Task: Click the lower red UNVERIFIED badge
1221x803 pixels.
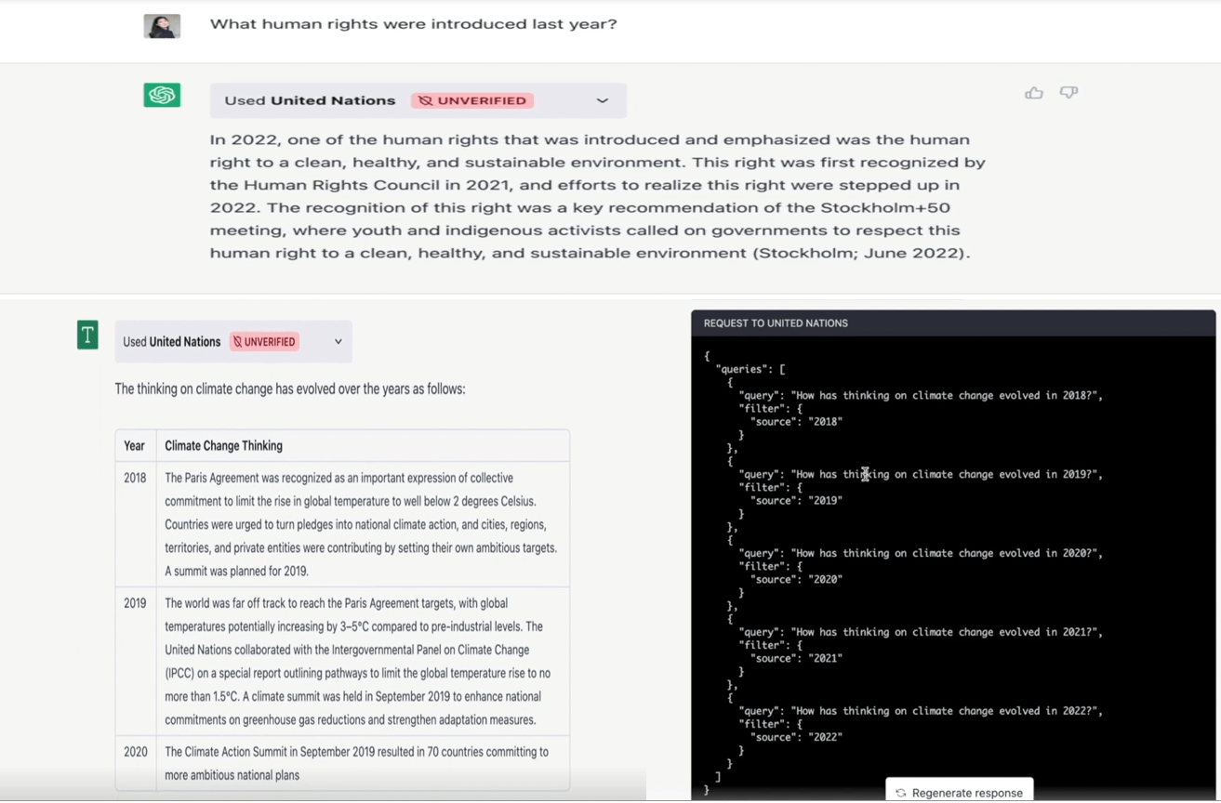Action: 264,342
